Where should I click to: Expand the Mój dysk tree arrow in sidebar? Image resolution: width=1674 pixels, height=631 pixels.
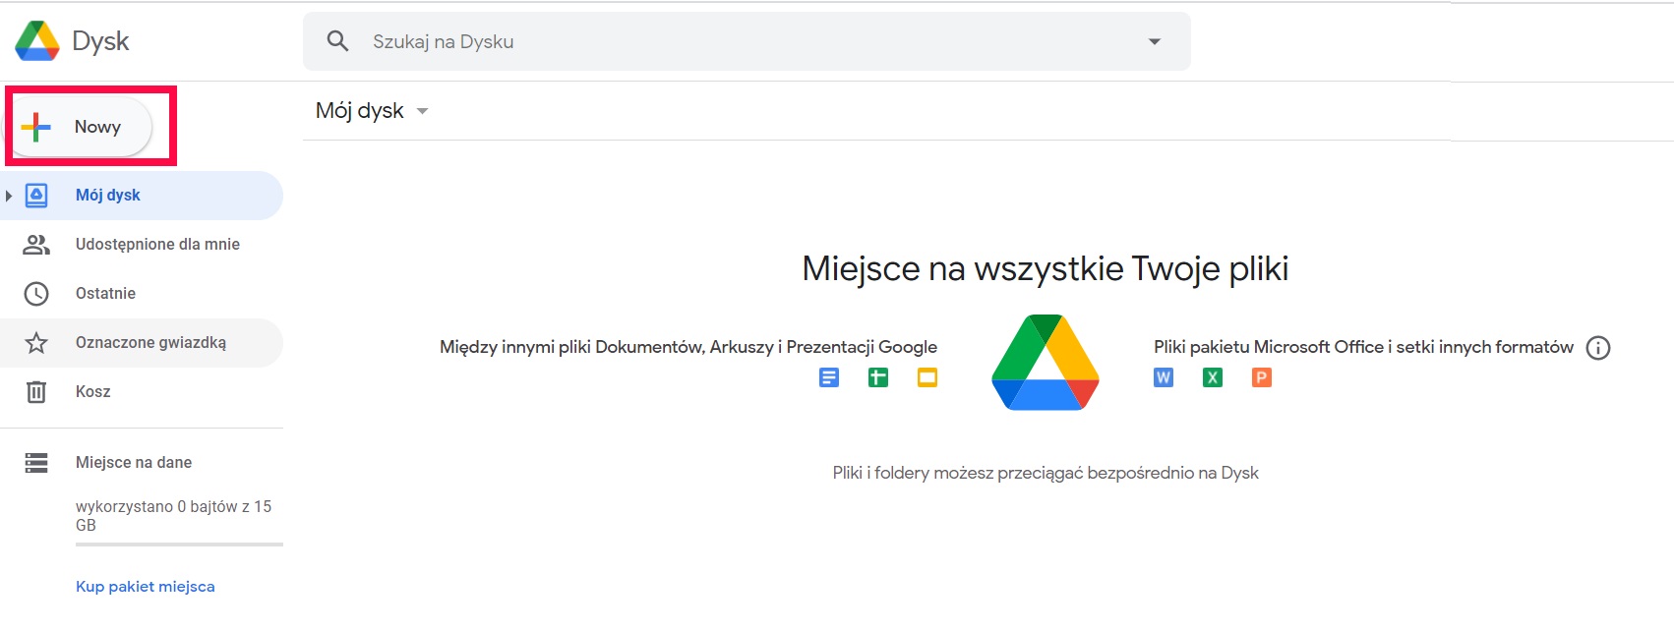click(9, 196)
